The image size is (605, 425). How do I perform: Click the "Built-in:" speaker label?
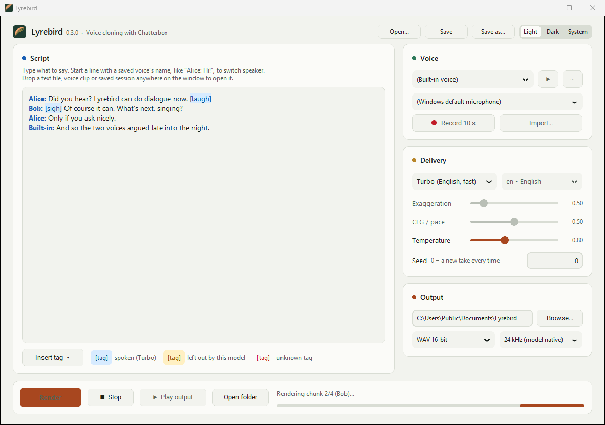tap(41, 128)
